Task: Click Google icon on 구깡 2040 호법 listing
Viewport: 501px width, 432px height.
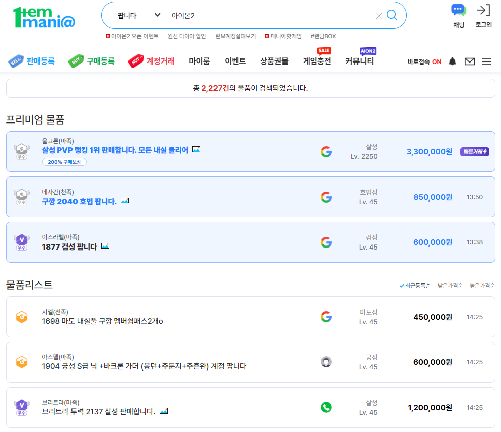Action: (x=326, y=197)
